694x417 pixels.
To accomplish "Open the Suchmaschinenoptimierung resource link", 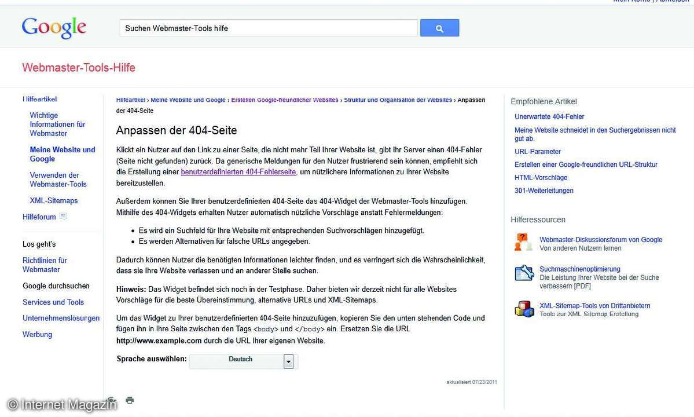I will pos(580,269).
